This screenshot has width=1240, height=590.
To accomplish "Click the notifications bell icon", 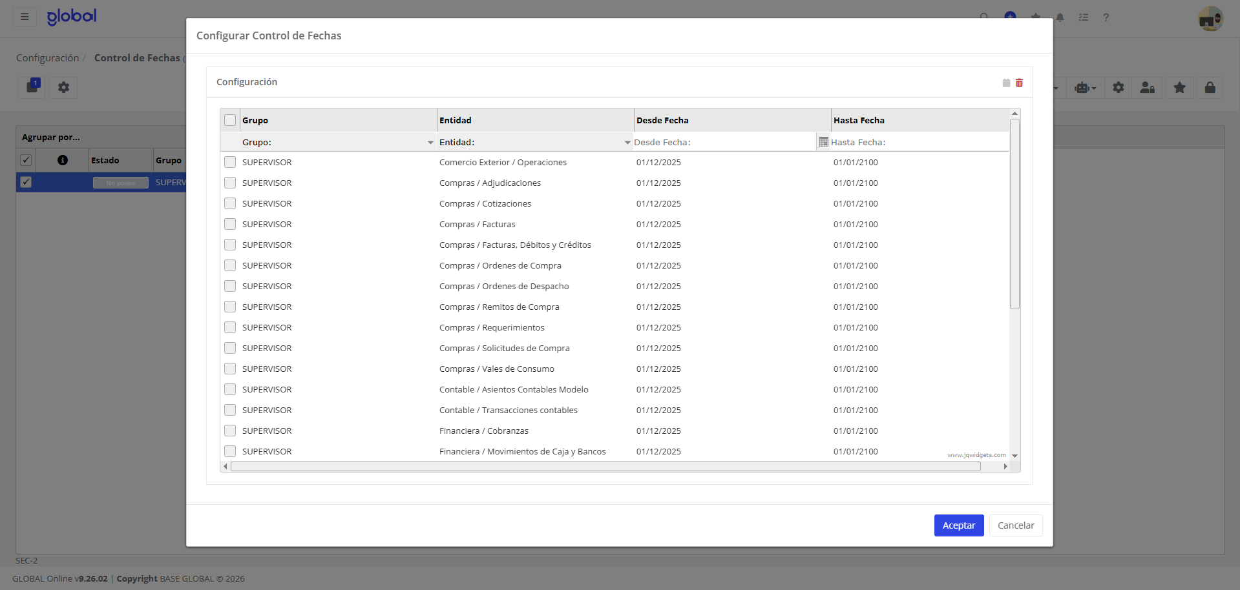I will pos(1060,17).
